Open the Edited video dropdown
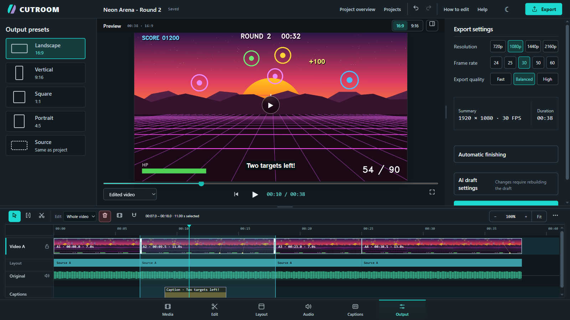The width and height of the screenshot is (570, 320). [130, 194]
